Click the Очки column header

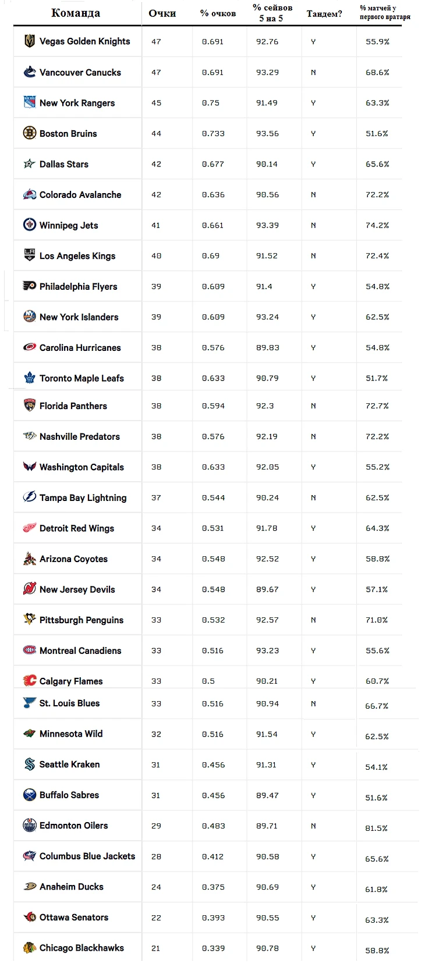coord(162,13)
